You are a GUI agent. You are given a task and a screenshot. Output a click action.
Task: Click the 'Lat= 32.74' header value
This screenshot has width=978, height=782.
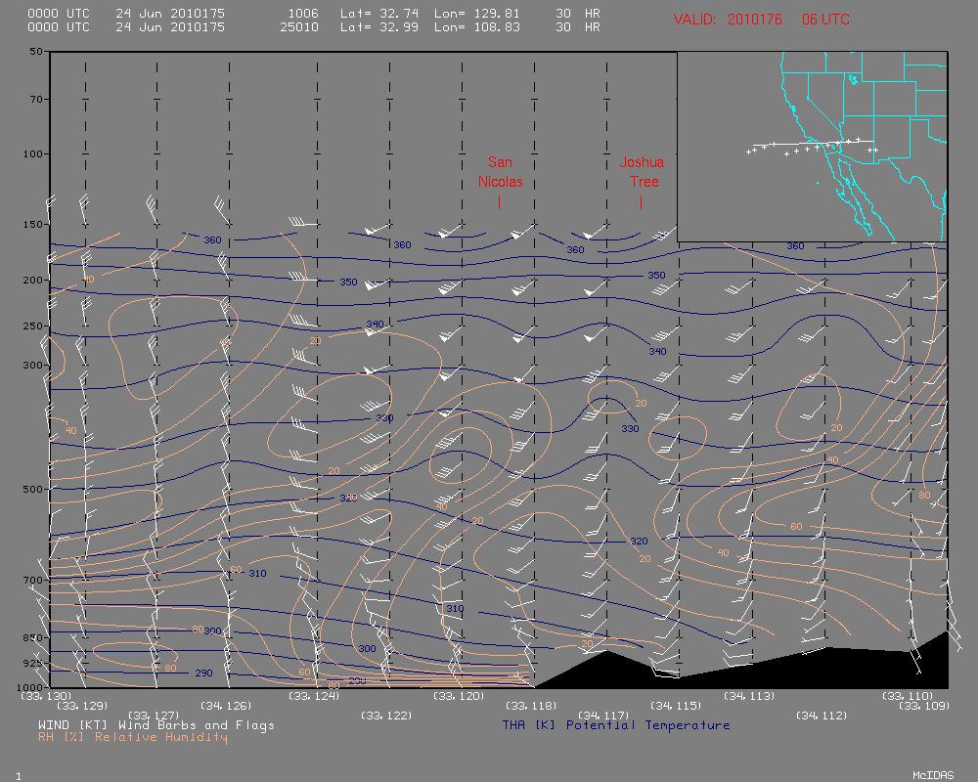tap(379, 13)
